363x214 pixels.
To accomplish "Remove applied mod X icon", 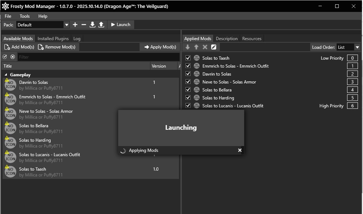I will [205, 47].
